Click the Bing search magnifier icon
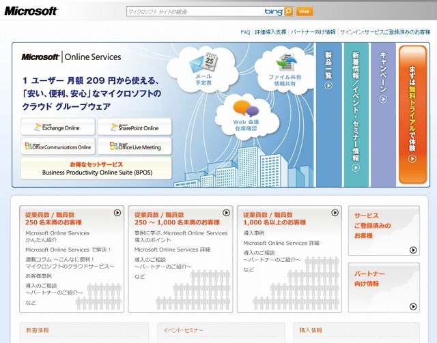Viewport: 437px width, 343px height. pyautogui.click(x=289, y=12)
